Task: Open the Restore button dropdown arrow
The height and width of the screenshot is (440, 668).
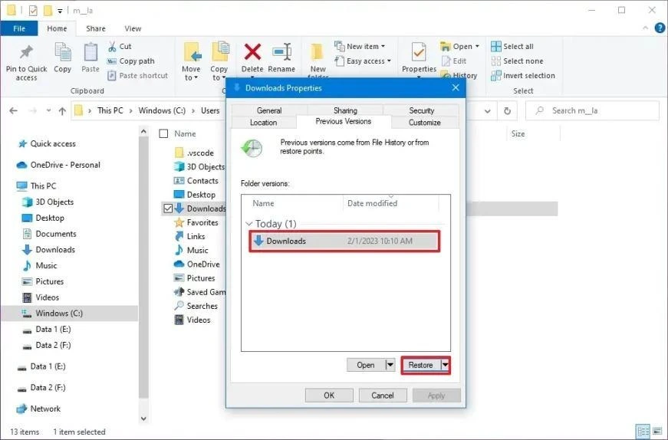Action: click(445, 365)
